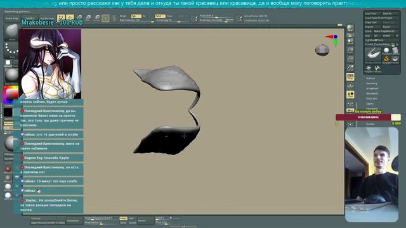Click the Home Page button
Screen dimensions: 406x228
12,18
